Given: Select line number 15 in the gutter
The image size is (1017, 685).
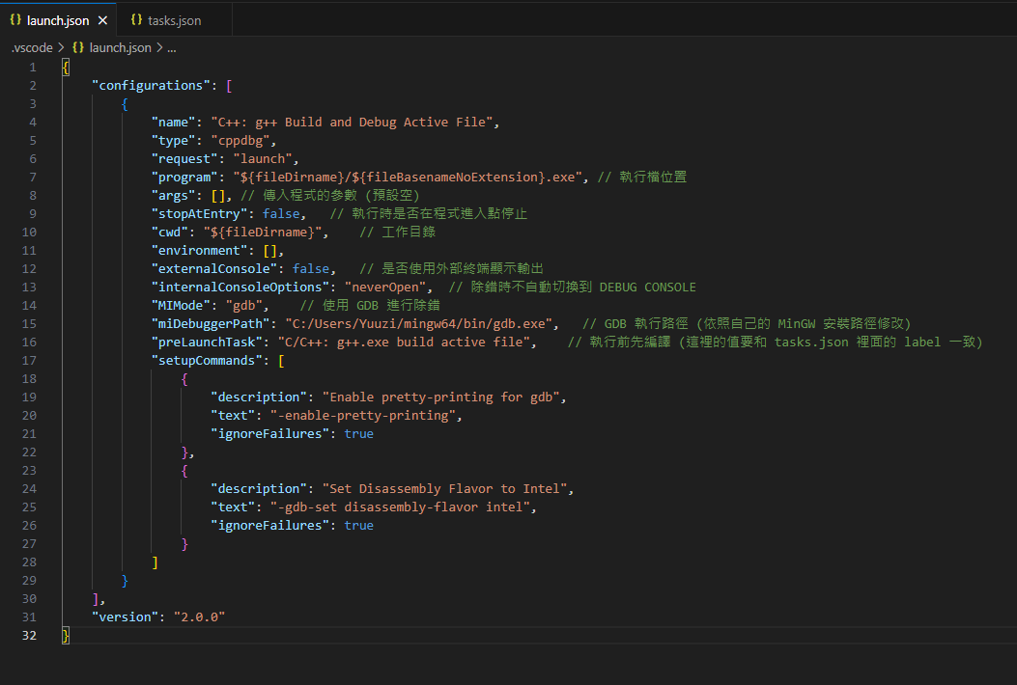Looking at the screenshot, I should click(x=29, y=323).
